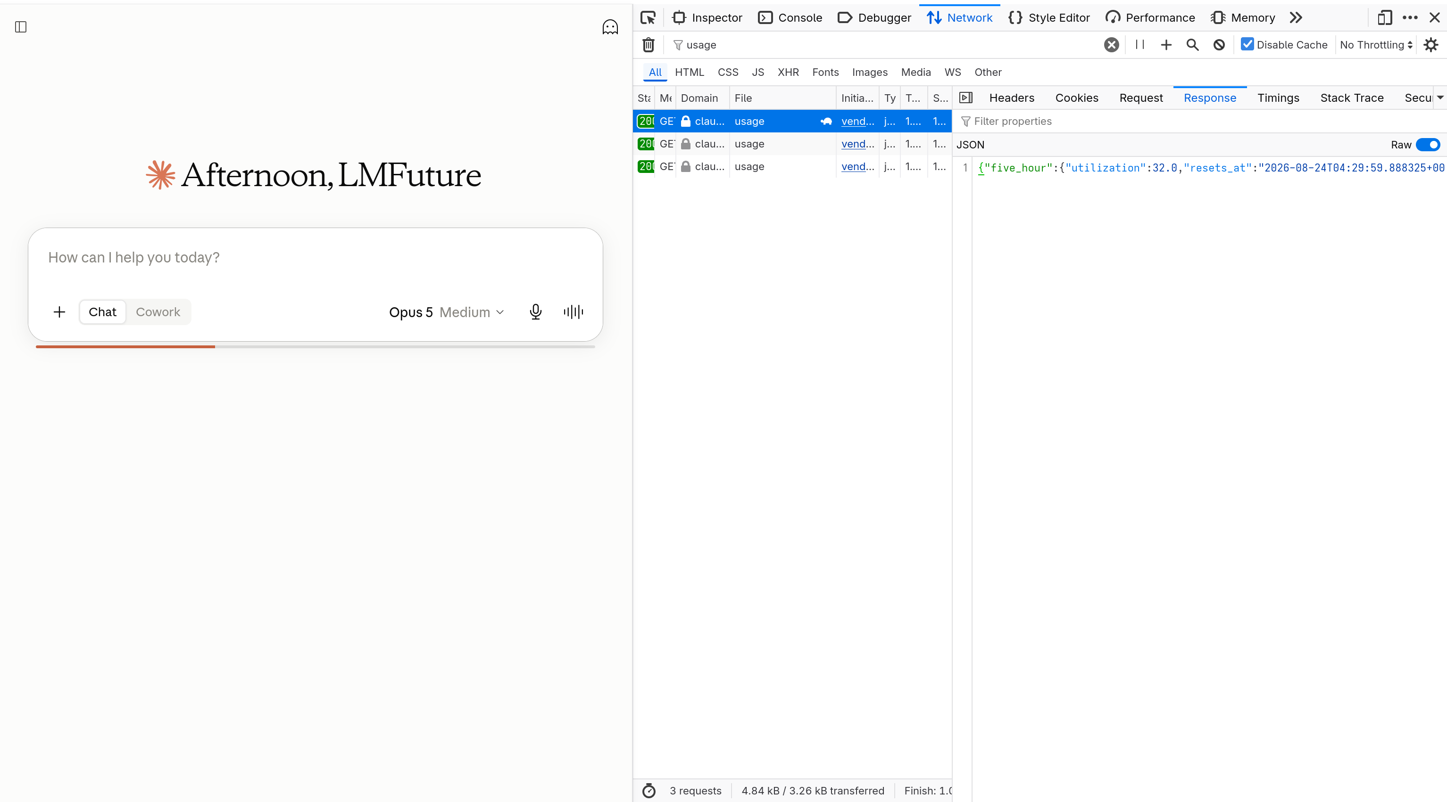The width and height of the screenshot is (1447, 802).
Task: Open the ghost incognito chat icon
Action: click(x=610, y=27)
